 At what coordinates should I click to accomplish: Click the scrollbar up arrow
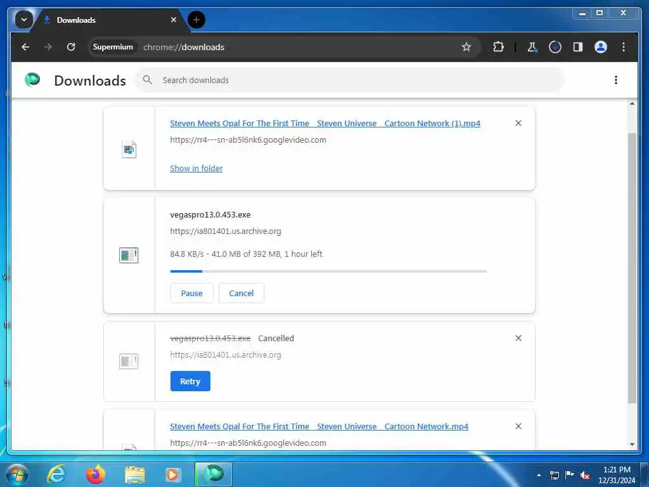(x=632, y=103)
